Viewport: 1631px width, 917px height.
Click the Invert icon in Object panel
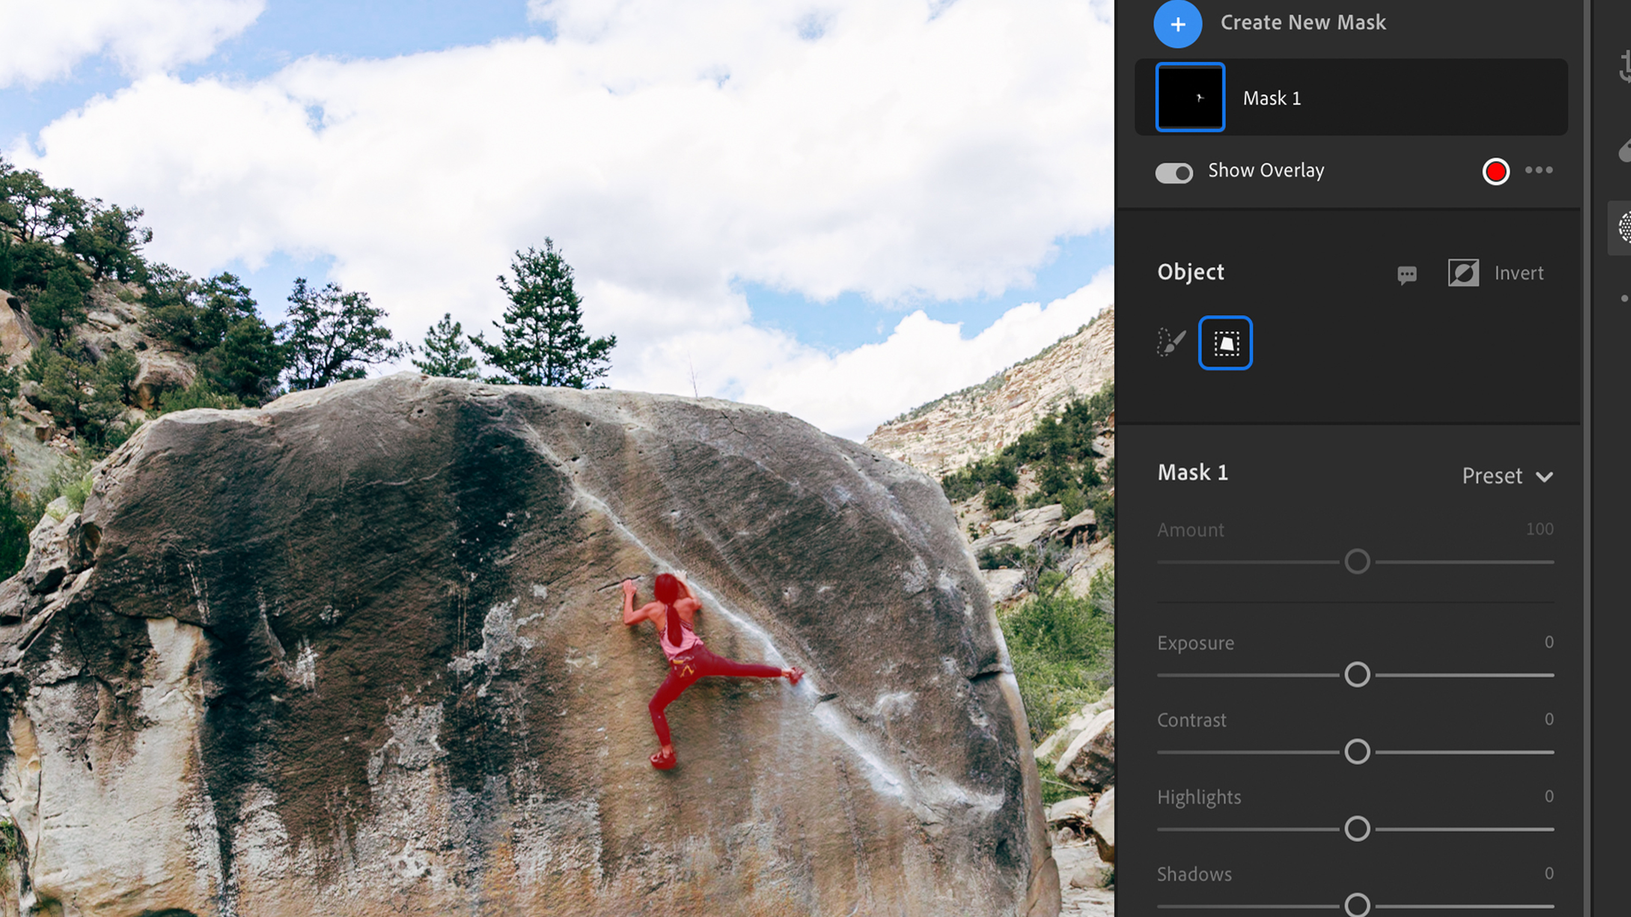point(1464,272)
